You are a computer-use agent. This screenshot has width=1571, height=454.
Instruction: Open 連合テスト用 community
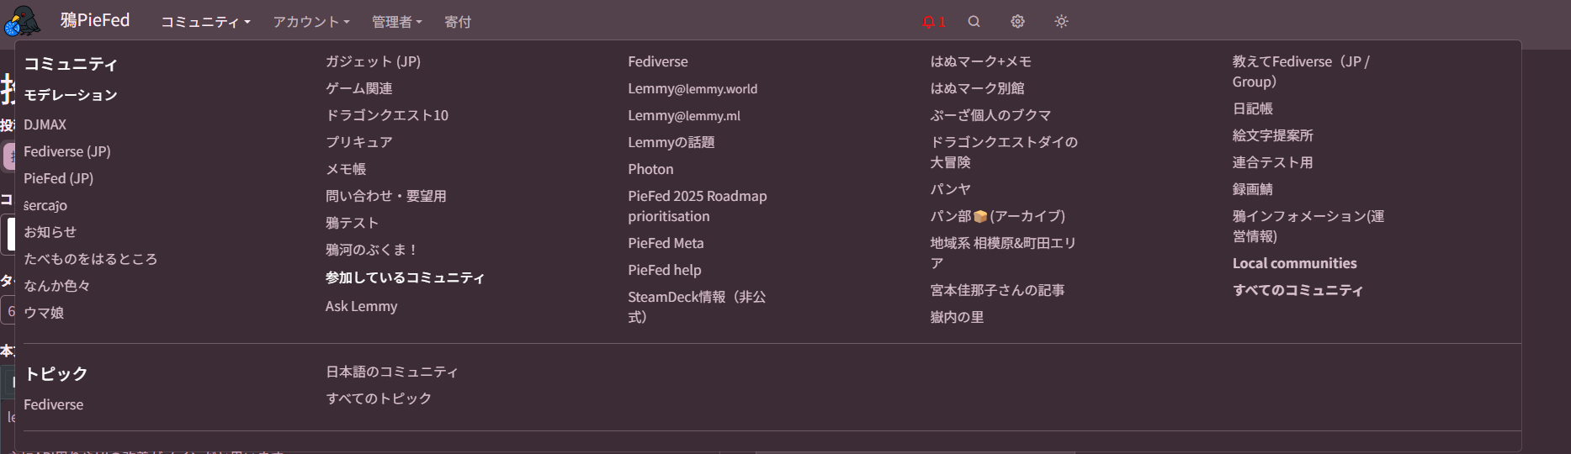(x=1273, y=162)
